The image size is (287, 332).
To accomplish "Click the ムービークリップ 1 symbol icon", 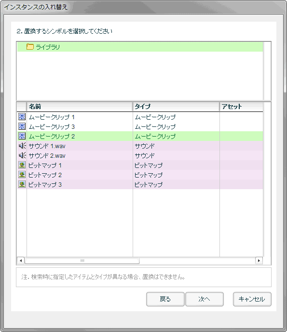I will (22, 117).
